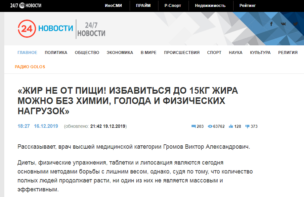Open the НАУКА menu section

(x=236, y=53)
